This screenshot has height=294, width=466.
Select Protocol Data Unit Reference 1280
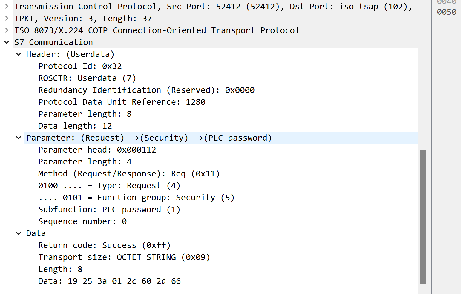tap(122, 102)
